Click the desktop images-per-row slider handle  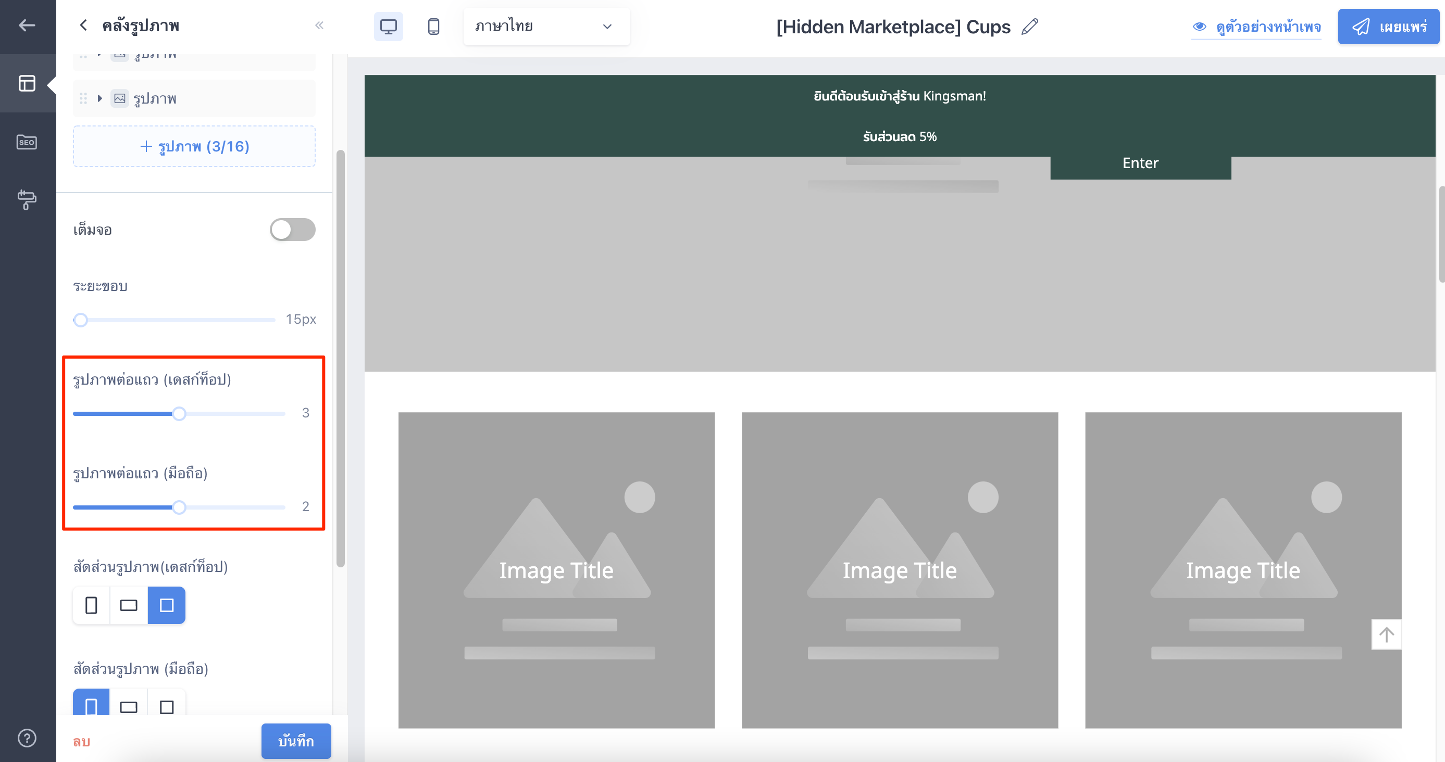click(179, 413)
